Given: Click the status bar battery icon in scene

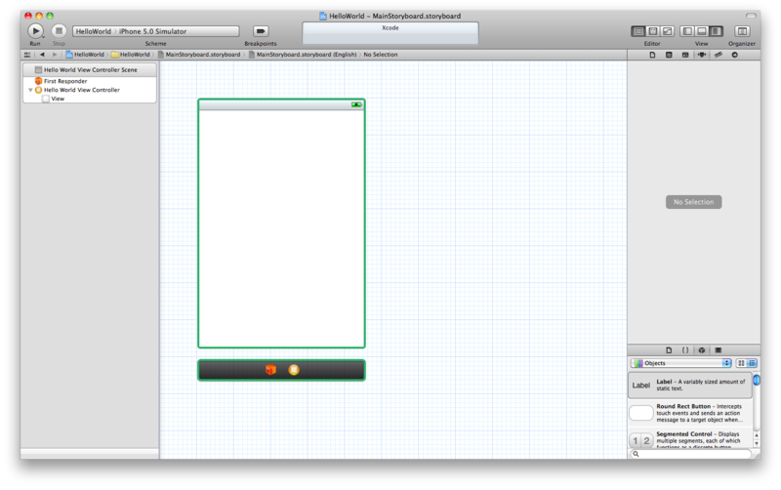Looking at the screenshot, I should pyautogui.click(x=356, y=104).
